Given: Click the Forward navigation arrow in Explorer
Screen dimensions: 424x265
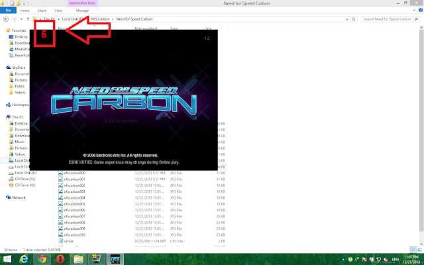Looking at the screenshot, I should 14,19.
